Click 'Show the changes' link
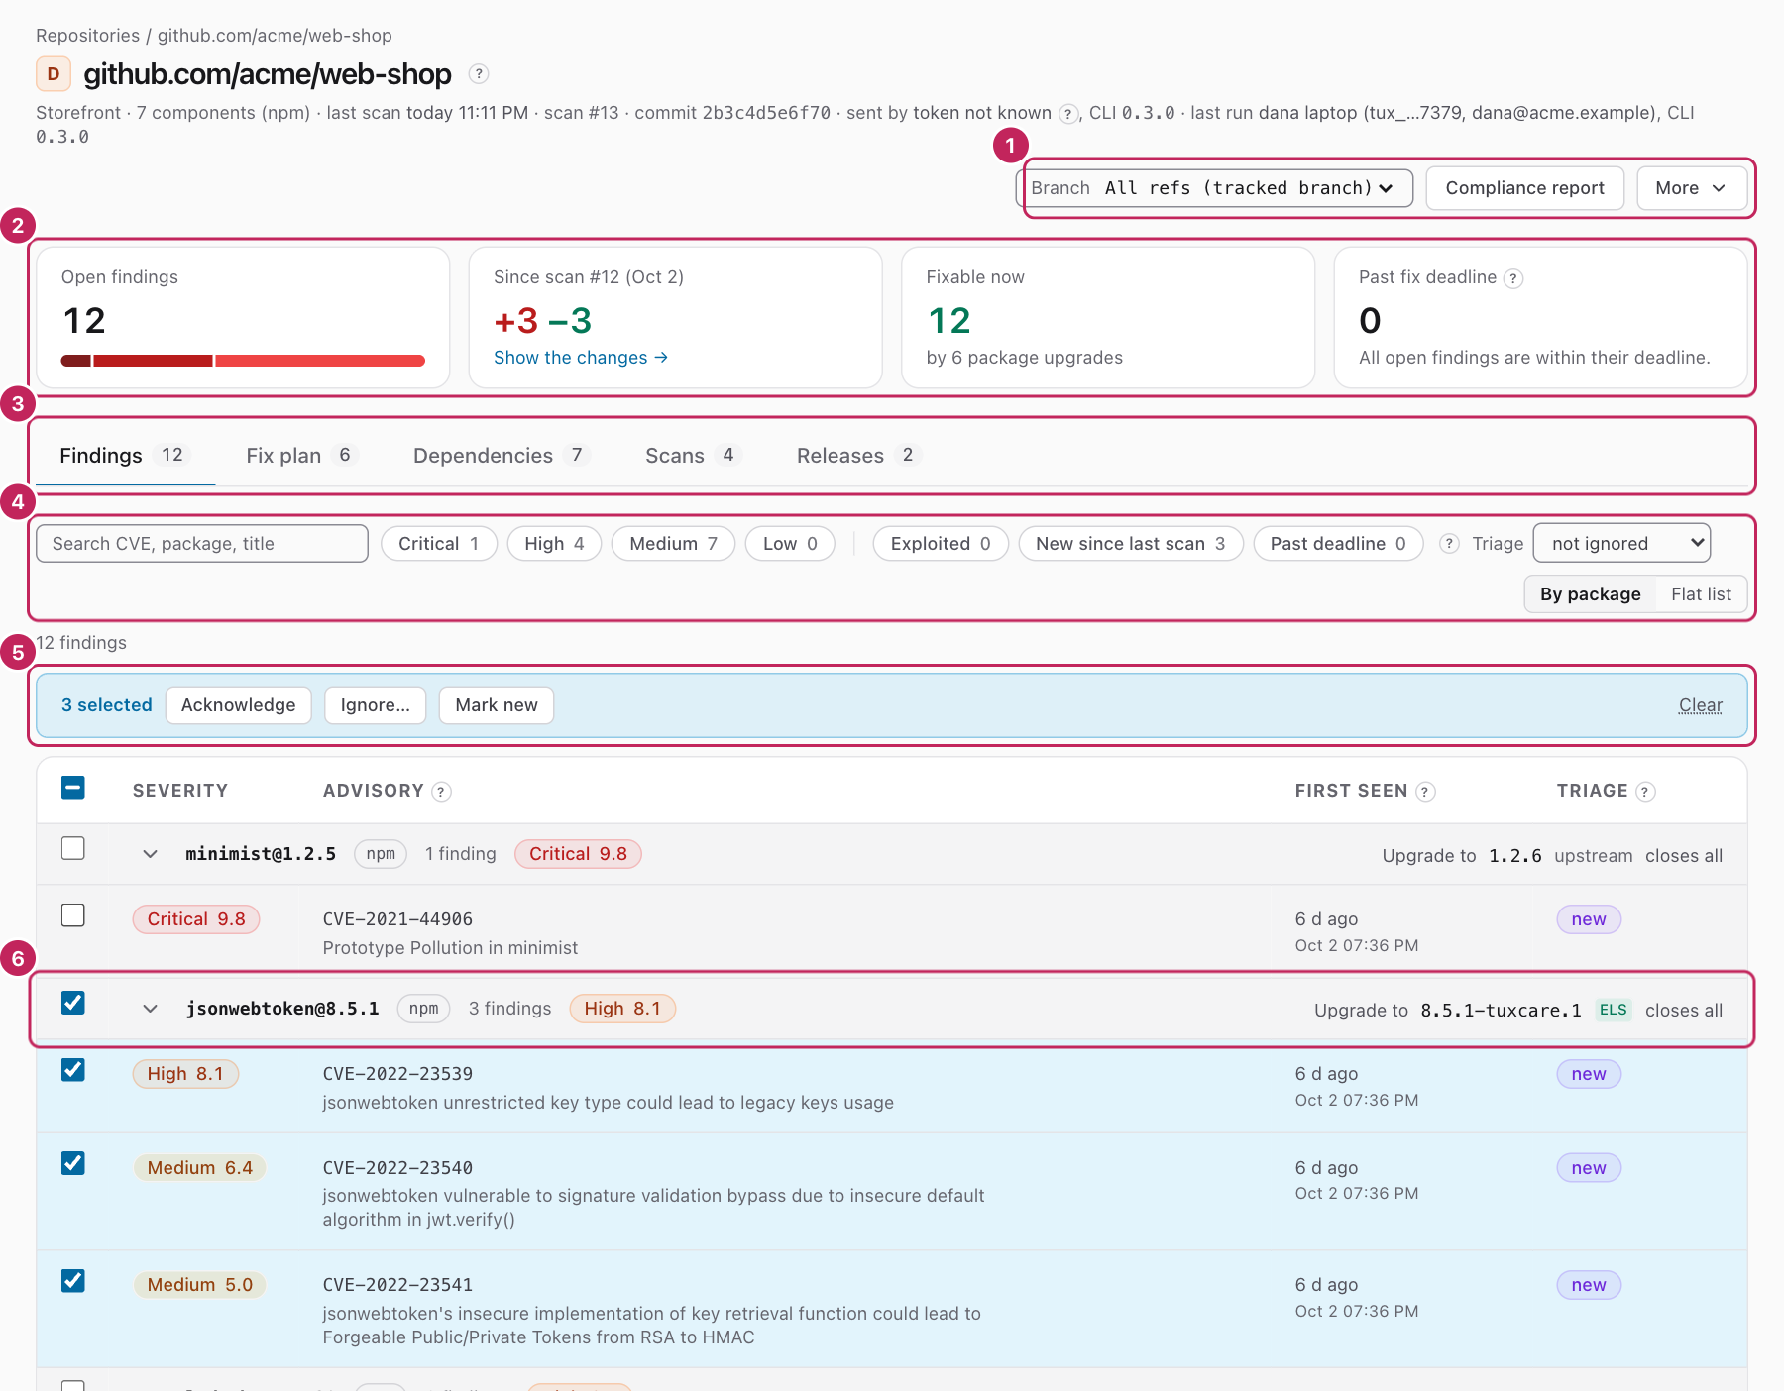This screenshot has width=1784, height=1391. tap(581, 358)
